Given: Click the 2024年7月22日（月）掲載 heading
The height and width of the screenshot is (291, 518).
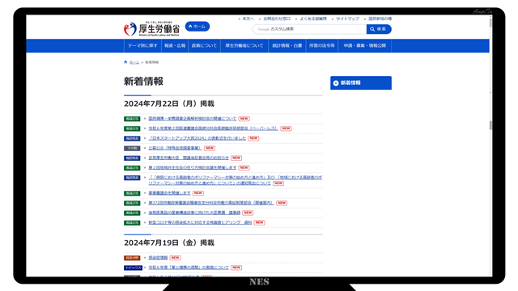Looking at the screenshot, I should [x=169, y=103].
